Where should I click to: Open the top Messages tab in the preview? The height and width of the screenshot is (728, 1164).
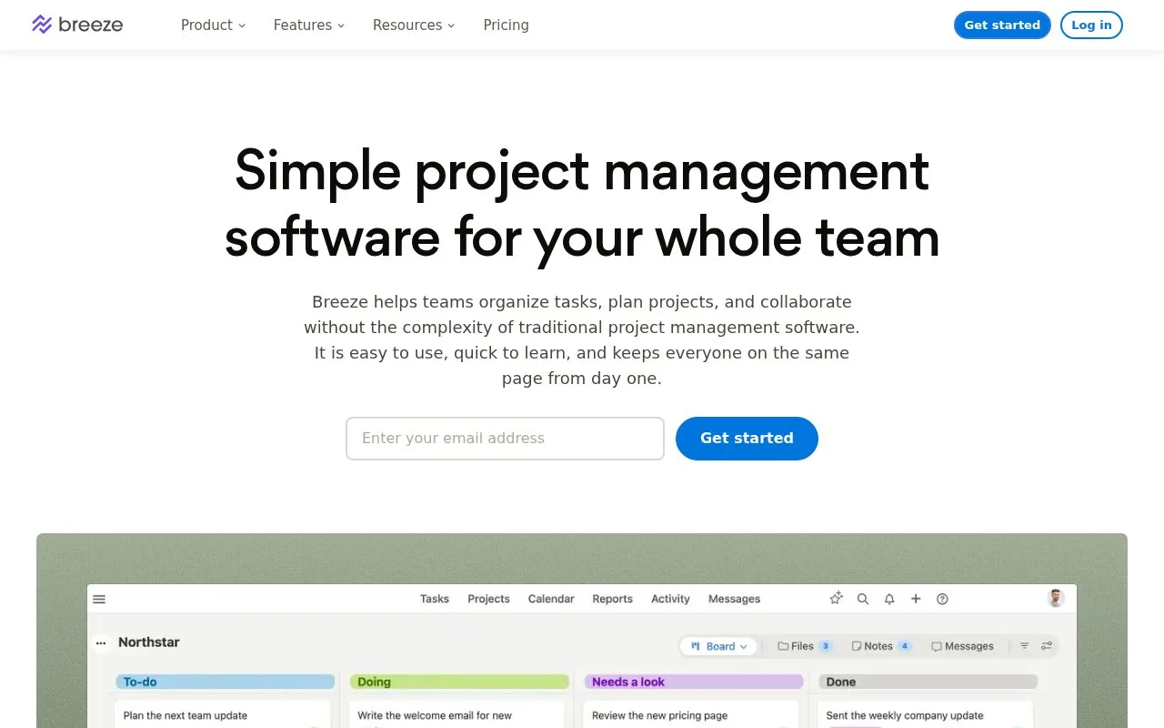pyautogui.click(x=734, y=599)
